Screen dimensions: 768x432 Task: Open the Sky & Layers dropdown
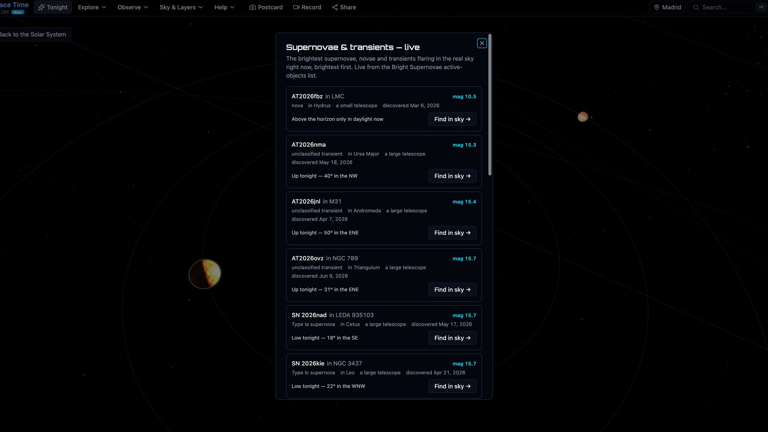click(x=181, y=7)
